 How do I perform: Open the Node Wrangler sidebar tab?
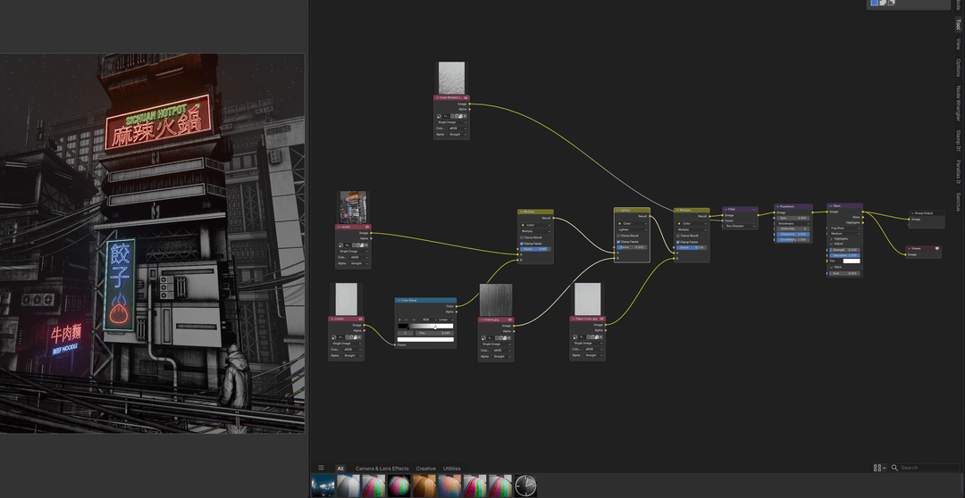(x=958, y=104)
